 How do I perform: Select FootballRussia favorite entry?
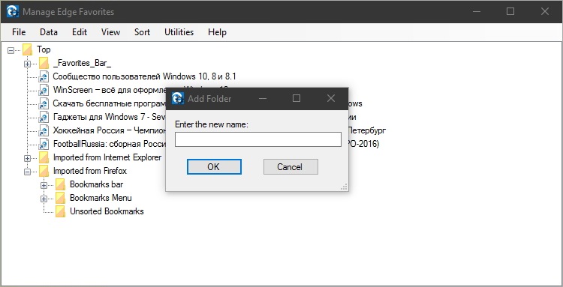pyautogui.click(x=109, y=144)
